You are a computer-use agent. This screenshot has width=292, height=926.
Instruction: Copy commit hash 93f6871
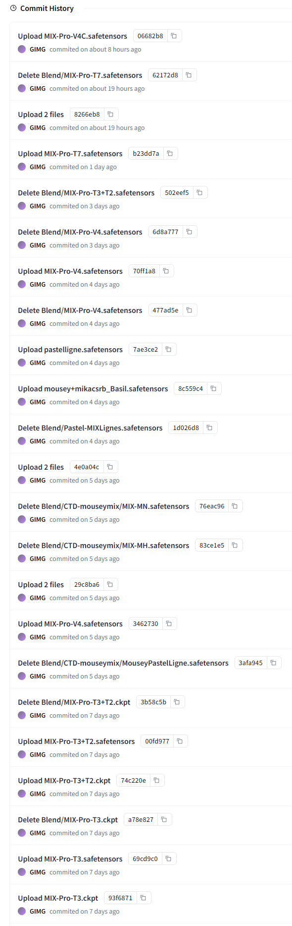(x=144, y=898)
